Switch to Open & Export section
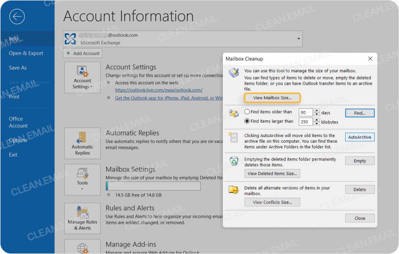The image size is (399, 254). click(26, 53)
